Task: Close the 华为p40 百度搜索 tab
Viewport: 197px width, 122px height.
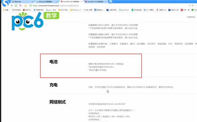Action: coord(57,2)
